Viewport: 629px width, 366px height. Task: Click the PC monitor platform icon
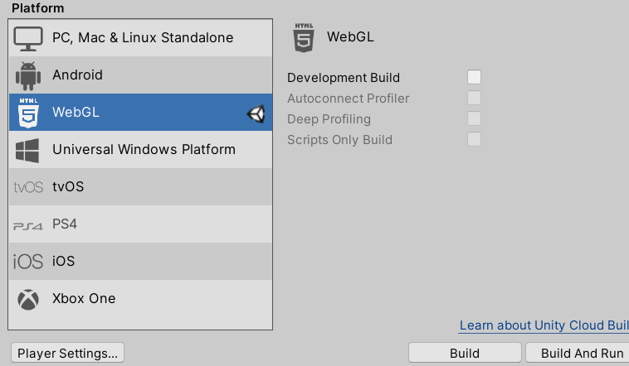tap(28, 39)
